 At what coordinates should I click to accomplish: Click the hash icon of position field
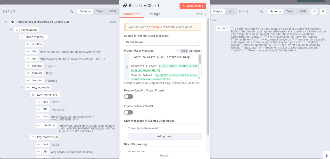(28, 44)
